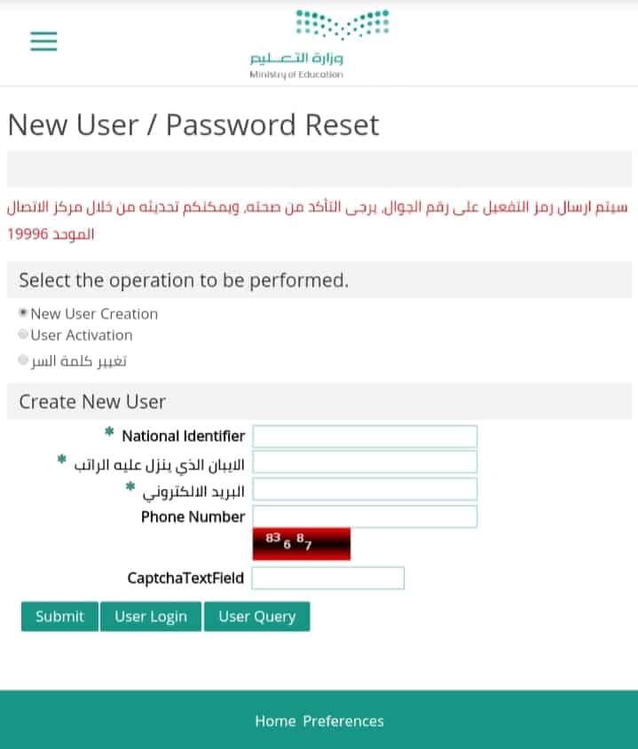The width and height of the screenshot is (638, 749).
Task: Select New User Creation radio button
Action: (x=22, y=313)
